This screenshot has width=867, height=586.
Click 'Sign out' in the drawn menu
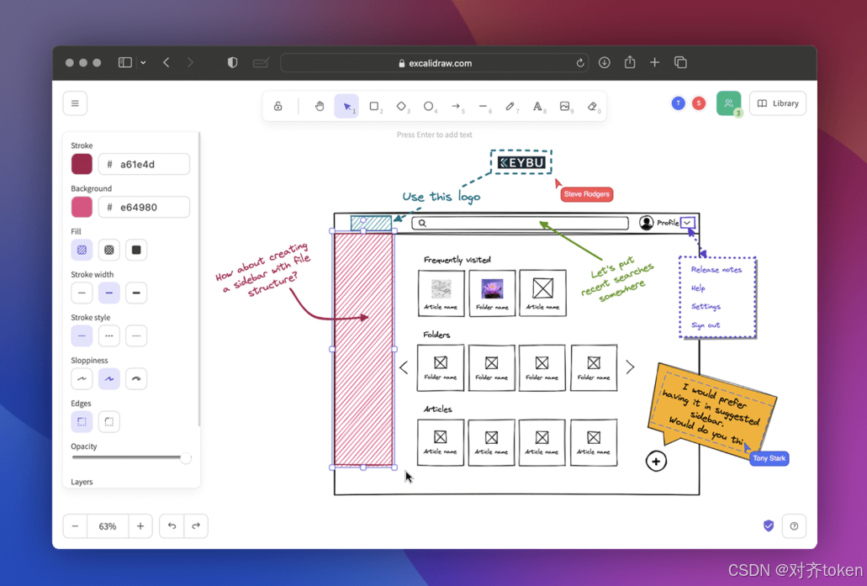click(x=706, y=325)
